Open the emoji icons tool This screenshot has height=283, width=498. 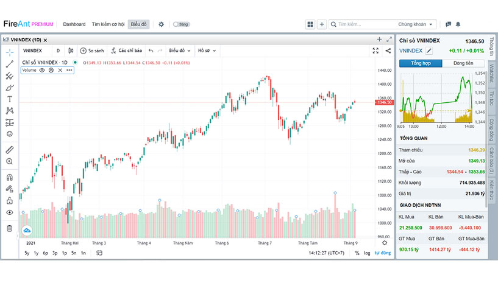[10, 134]
